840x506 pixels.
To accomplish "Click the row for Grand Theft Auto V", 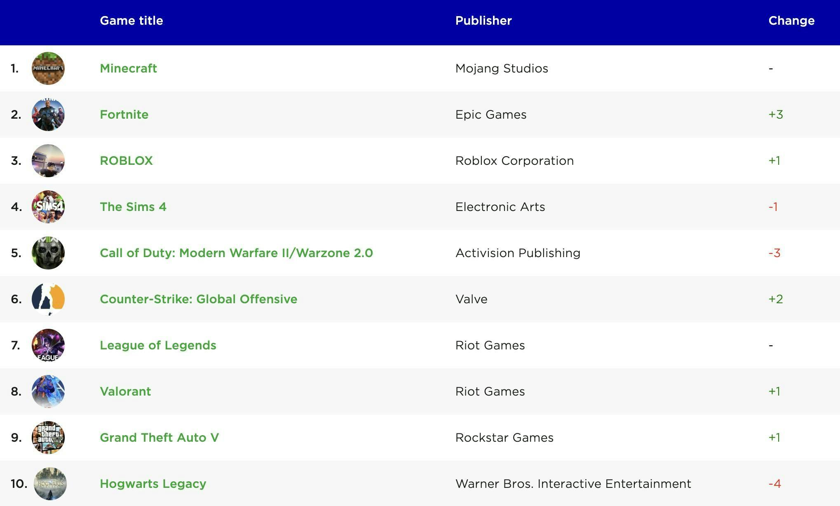I will pyautogui.click(x=412, y=438).
